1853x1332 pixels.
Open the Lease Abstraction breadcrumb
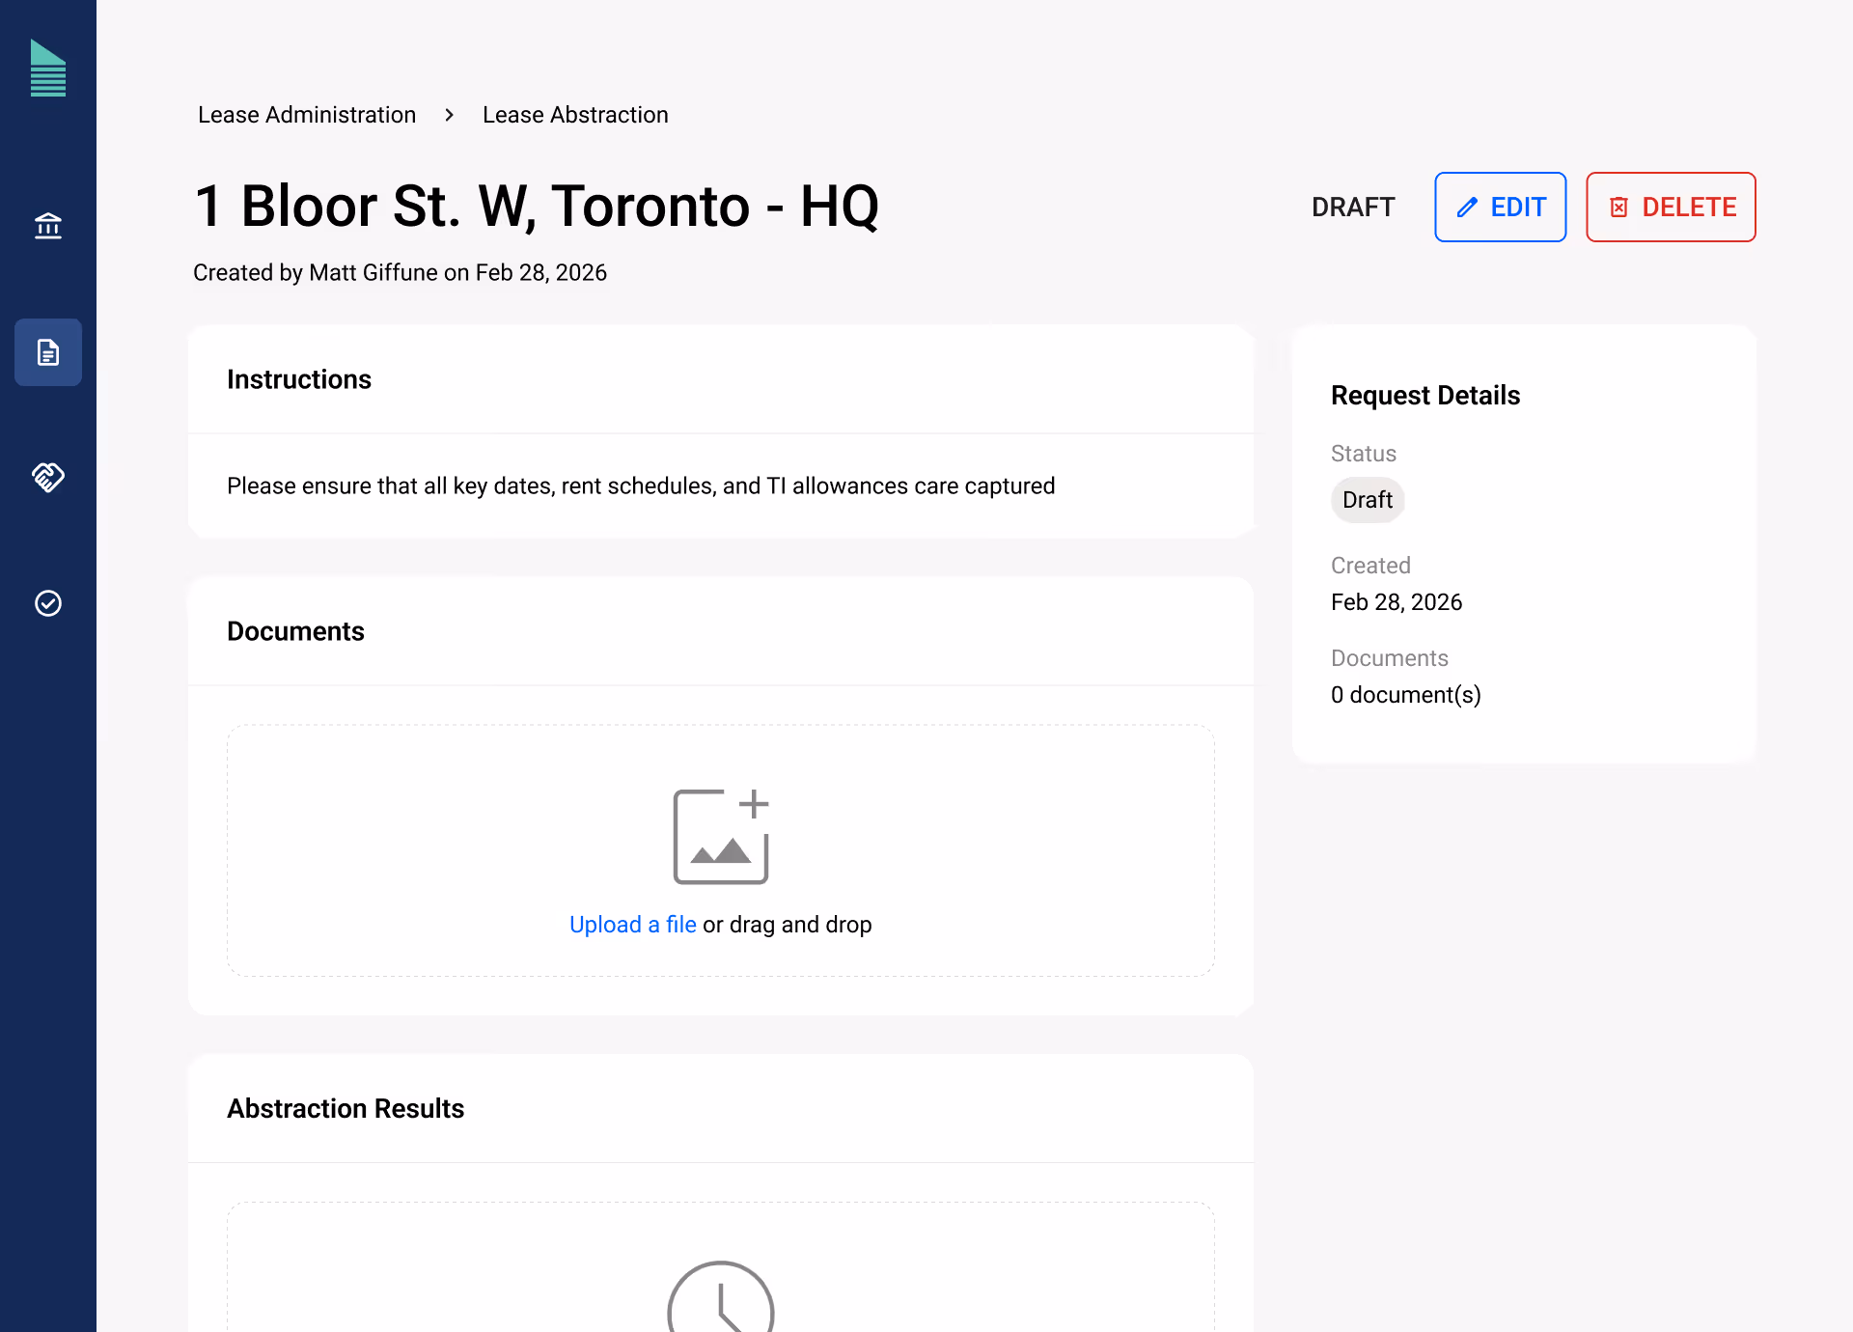pyautogui.click(x=575, y=115)
